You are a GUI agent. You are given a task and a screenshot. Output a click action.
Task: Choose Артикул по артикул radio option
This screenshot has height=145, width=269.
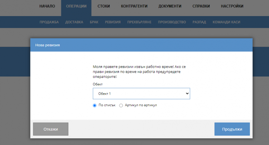pos(121,105)
